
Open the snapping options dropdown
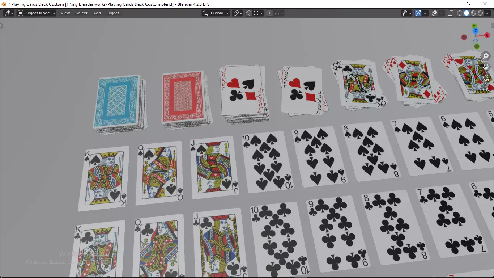tap(258, 13)
